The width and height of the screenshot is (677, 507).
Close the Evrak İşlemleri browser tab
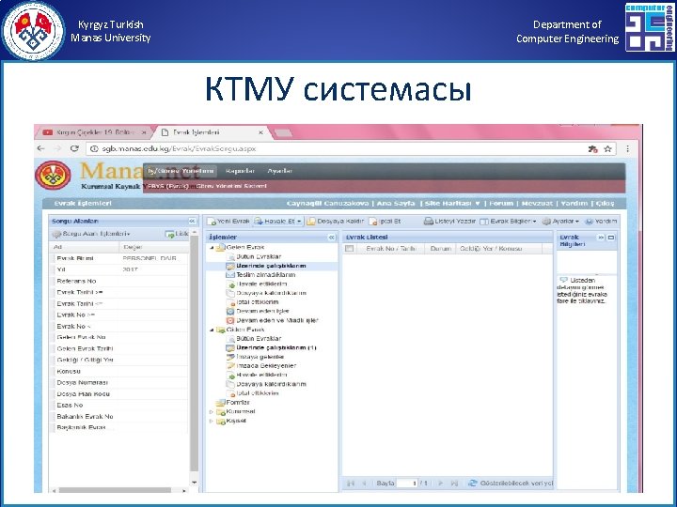pyautogui.click(x=260, y=132)
